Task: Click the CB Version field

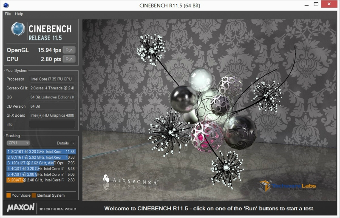Action: point(52,106)
